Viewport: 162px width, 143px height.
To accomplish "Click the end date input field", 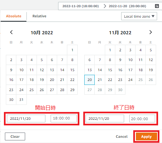I will point(105,119).
